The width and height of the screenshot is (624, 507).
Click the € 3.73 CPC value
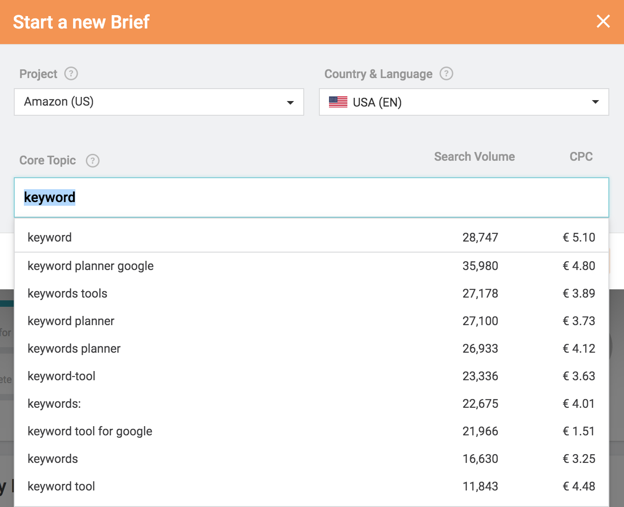coord(579,321)
